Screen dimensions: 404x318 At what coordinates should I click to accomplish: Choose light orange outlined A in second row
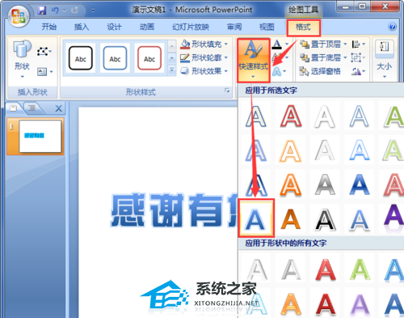[290, 151]
